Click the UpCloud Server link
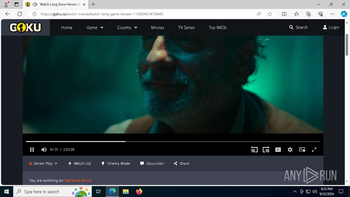Image resolution: width=350 pixels, height=197 pixels. [x=78, y=180]
